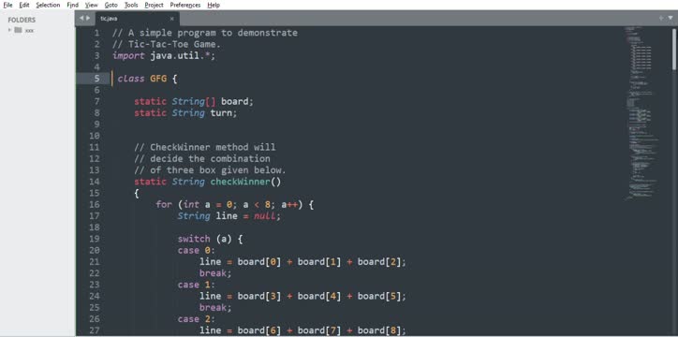Open the Goto menu
Screen dimensions: 678x337
click(111, 6)
